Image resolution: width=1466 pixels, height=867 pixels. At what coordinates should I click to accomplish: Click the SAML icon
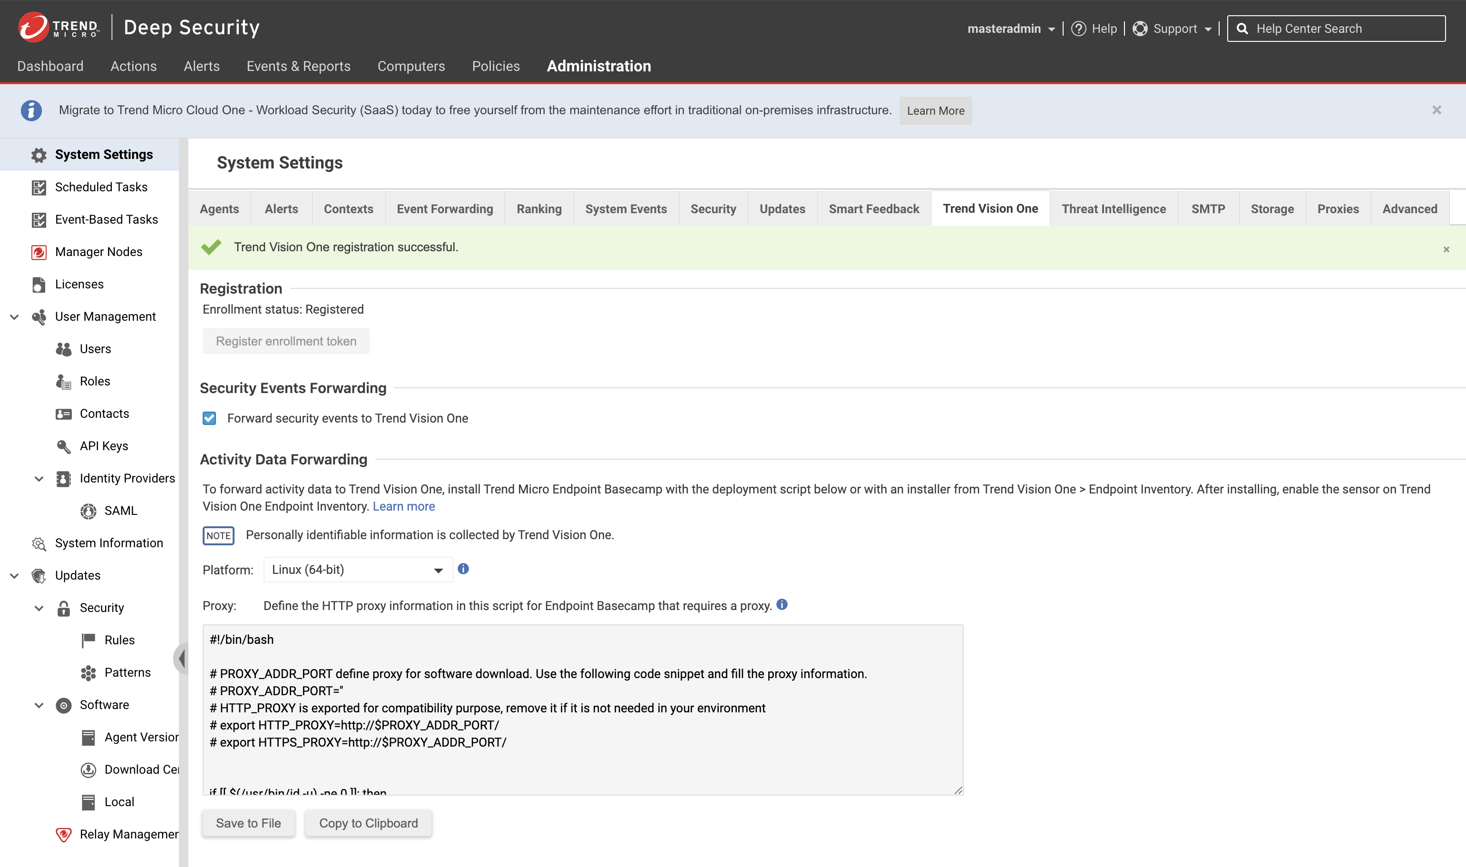pyautogui.click(x=88, y=511)
